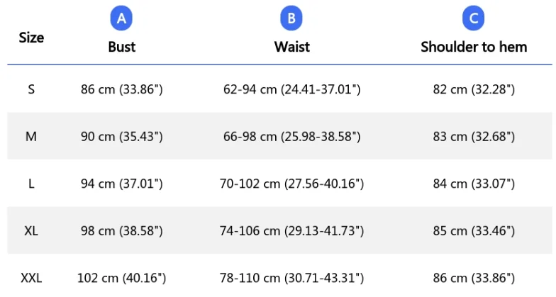Viewport: 556px width, 297px height.
Task: Select the L size row label
Action: (x=31, y=184)
